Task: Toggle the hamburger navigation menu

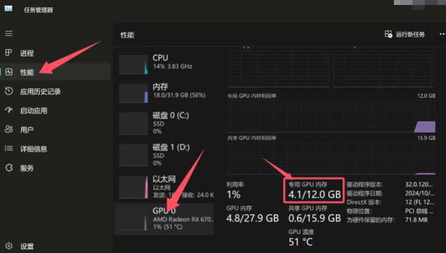Action: pos(9,33)
